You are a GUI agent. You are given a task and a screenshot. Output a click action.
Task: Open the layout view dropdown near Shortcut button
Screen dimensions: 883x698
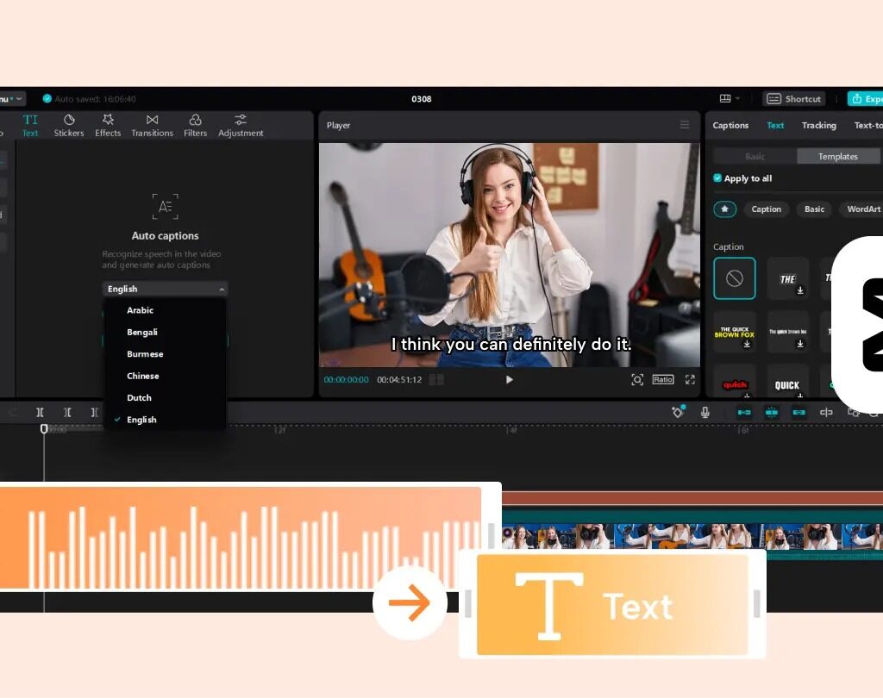[728, 98]
